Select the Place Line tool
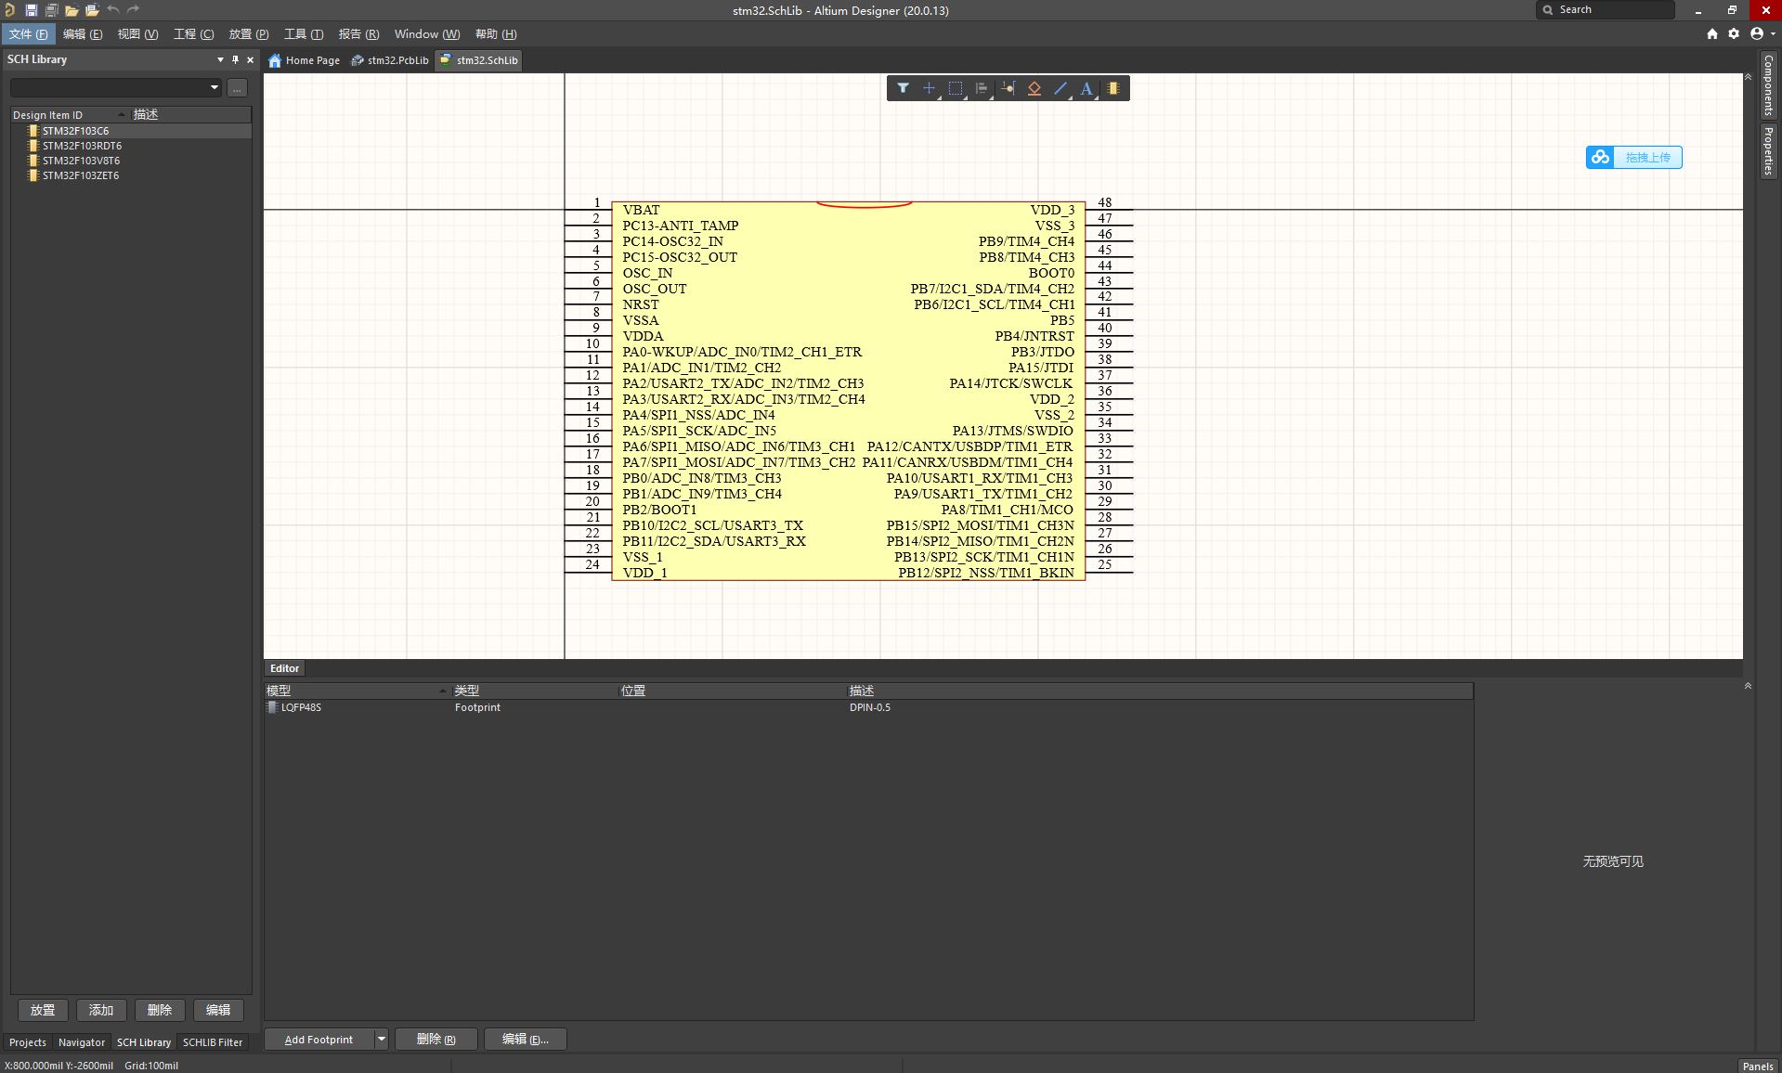 coord(1060,88)
